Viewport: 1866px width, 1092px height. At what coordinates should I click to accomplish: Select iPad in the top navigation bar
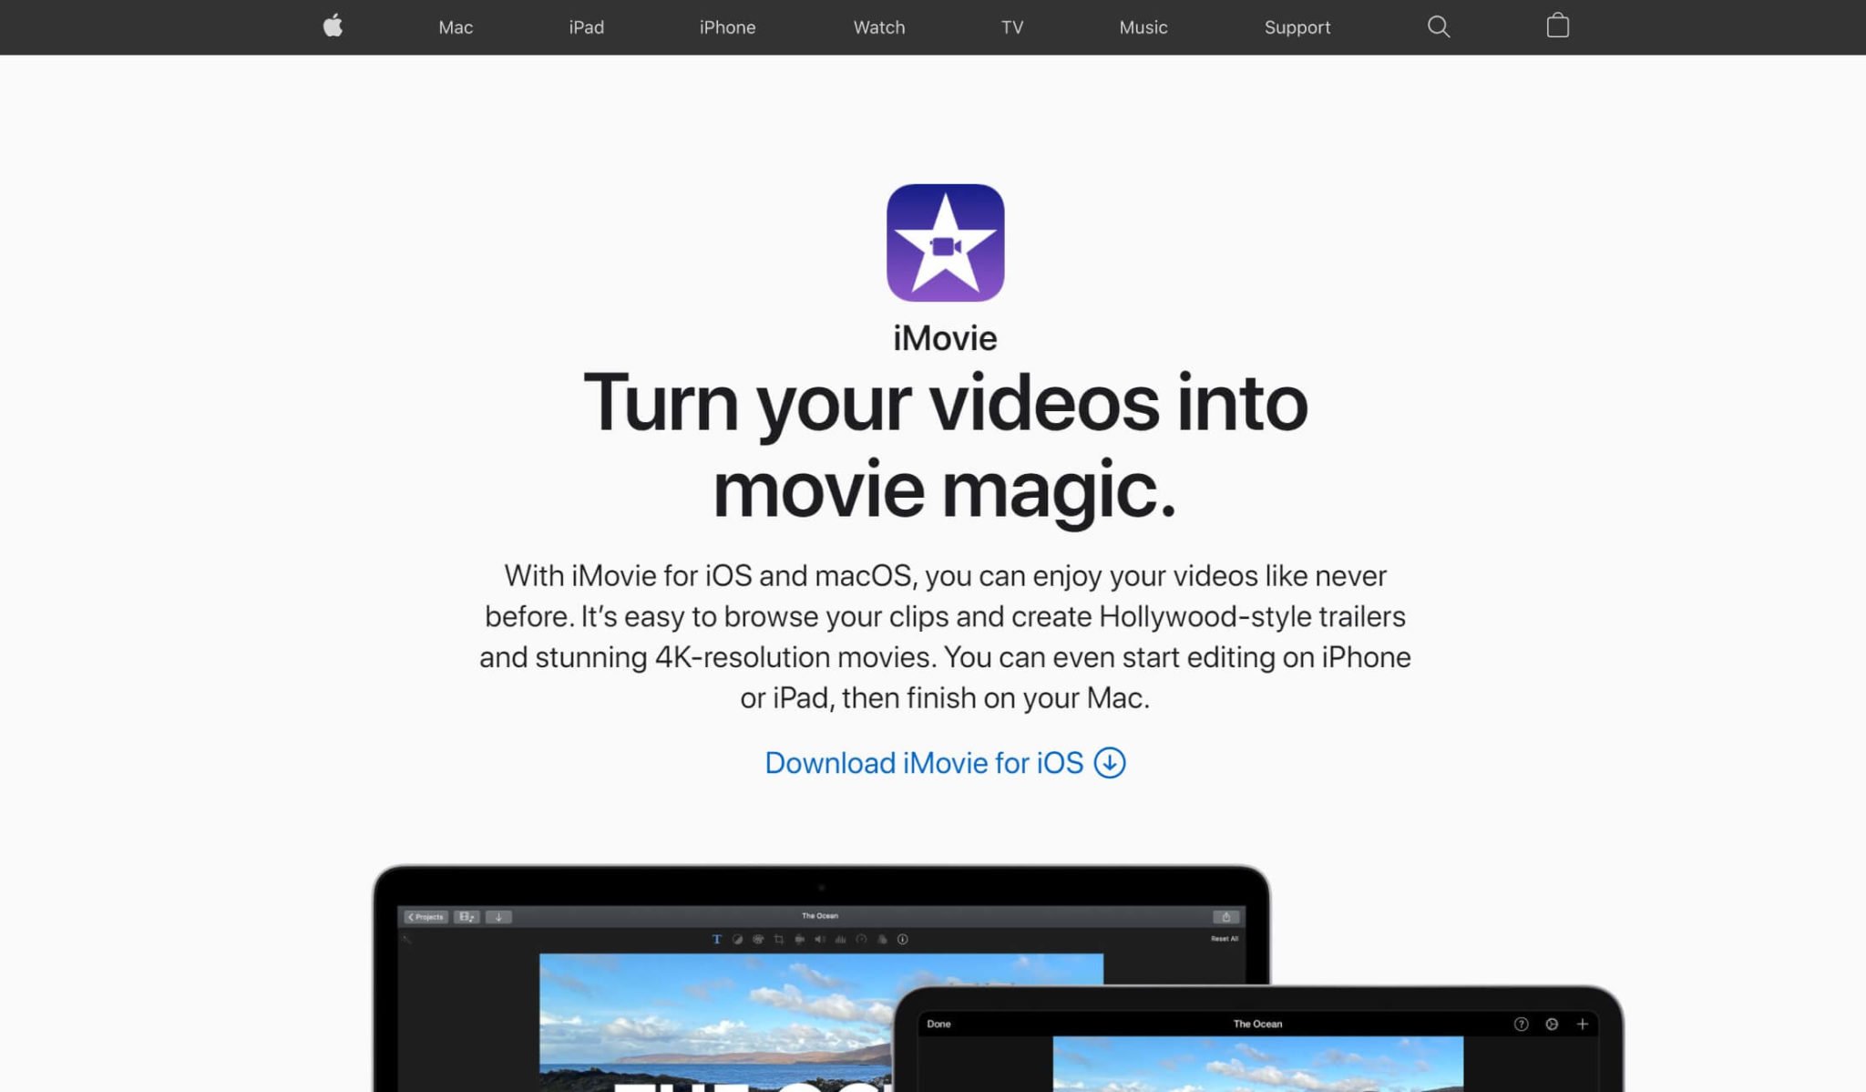coord(588,27)
